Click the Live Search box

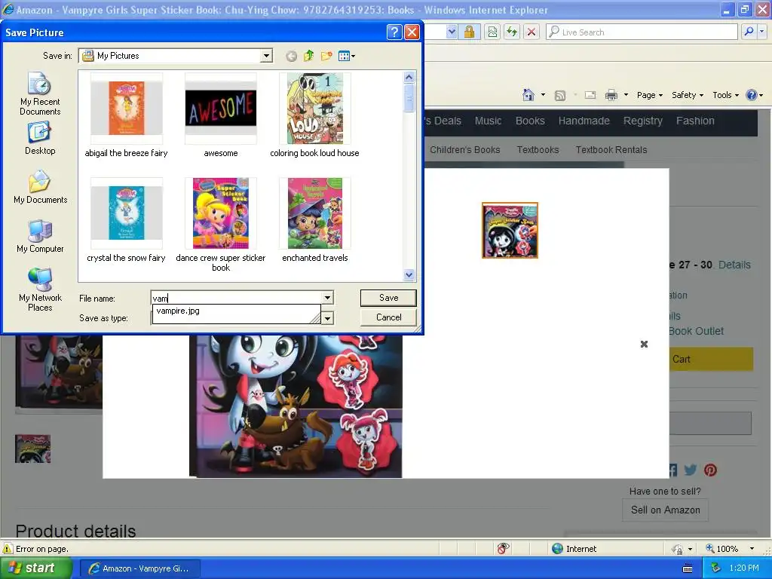[x=642, y=32]
